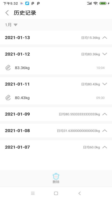The height and width of the screenshot is (200, 112).
Task: Tap the Wi-Fi status bar icon
Action: [x=95, y=3]
